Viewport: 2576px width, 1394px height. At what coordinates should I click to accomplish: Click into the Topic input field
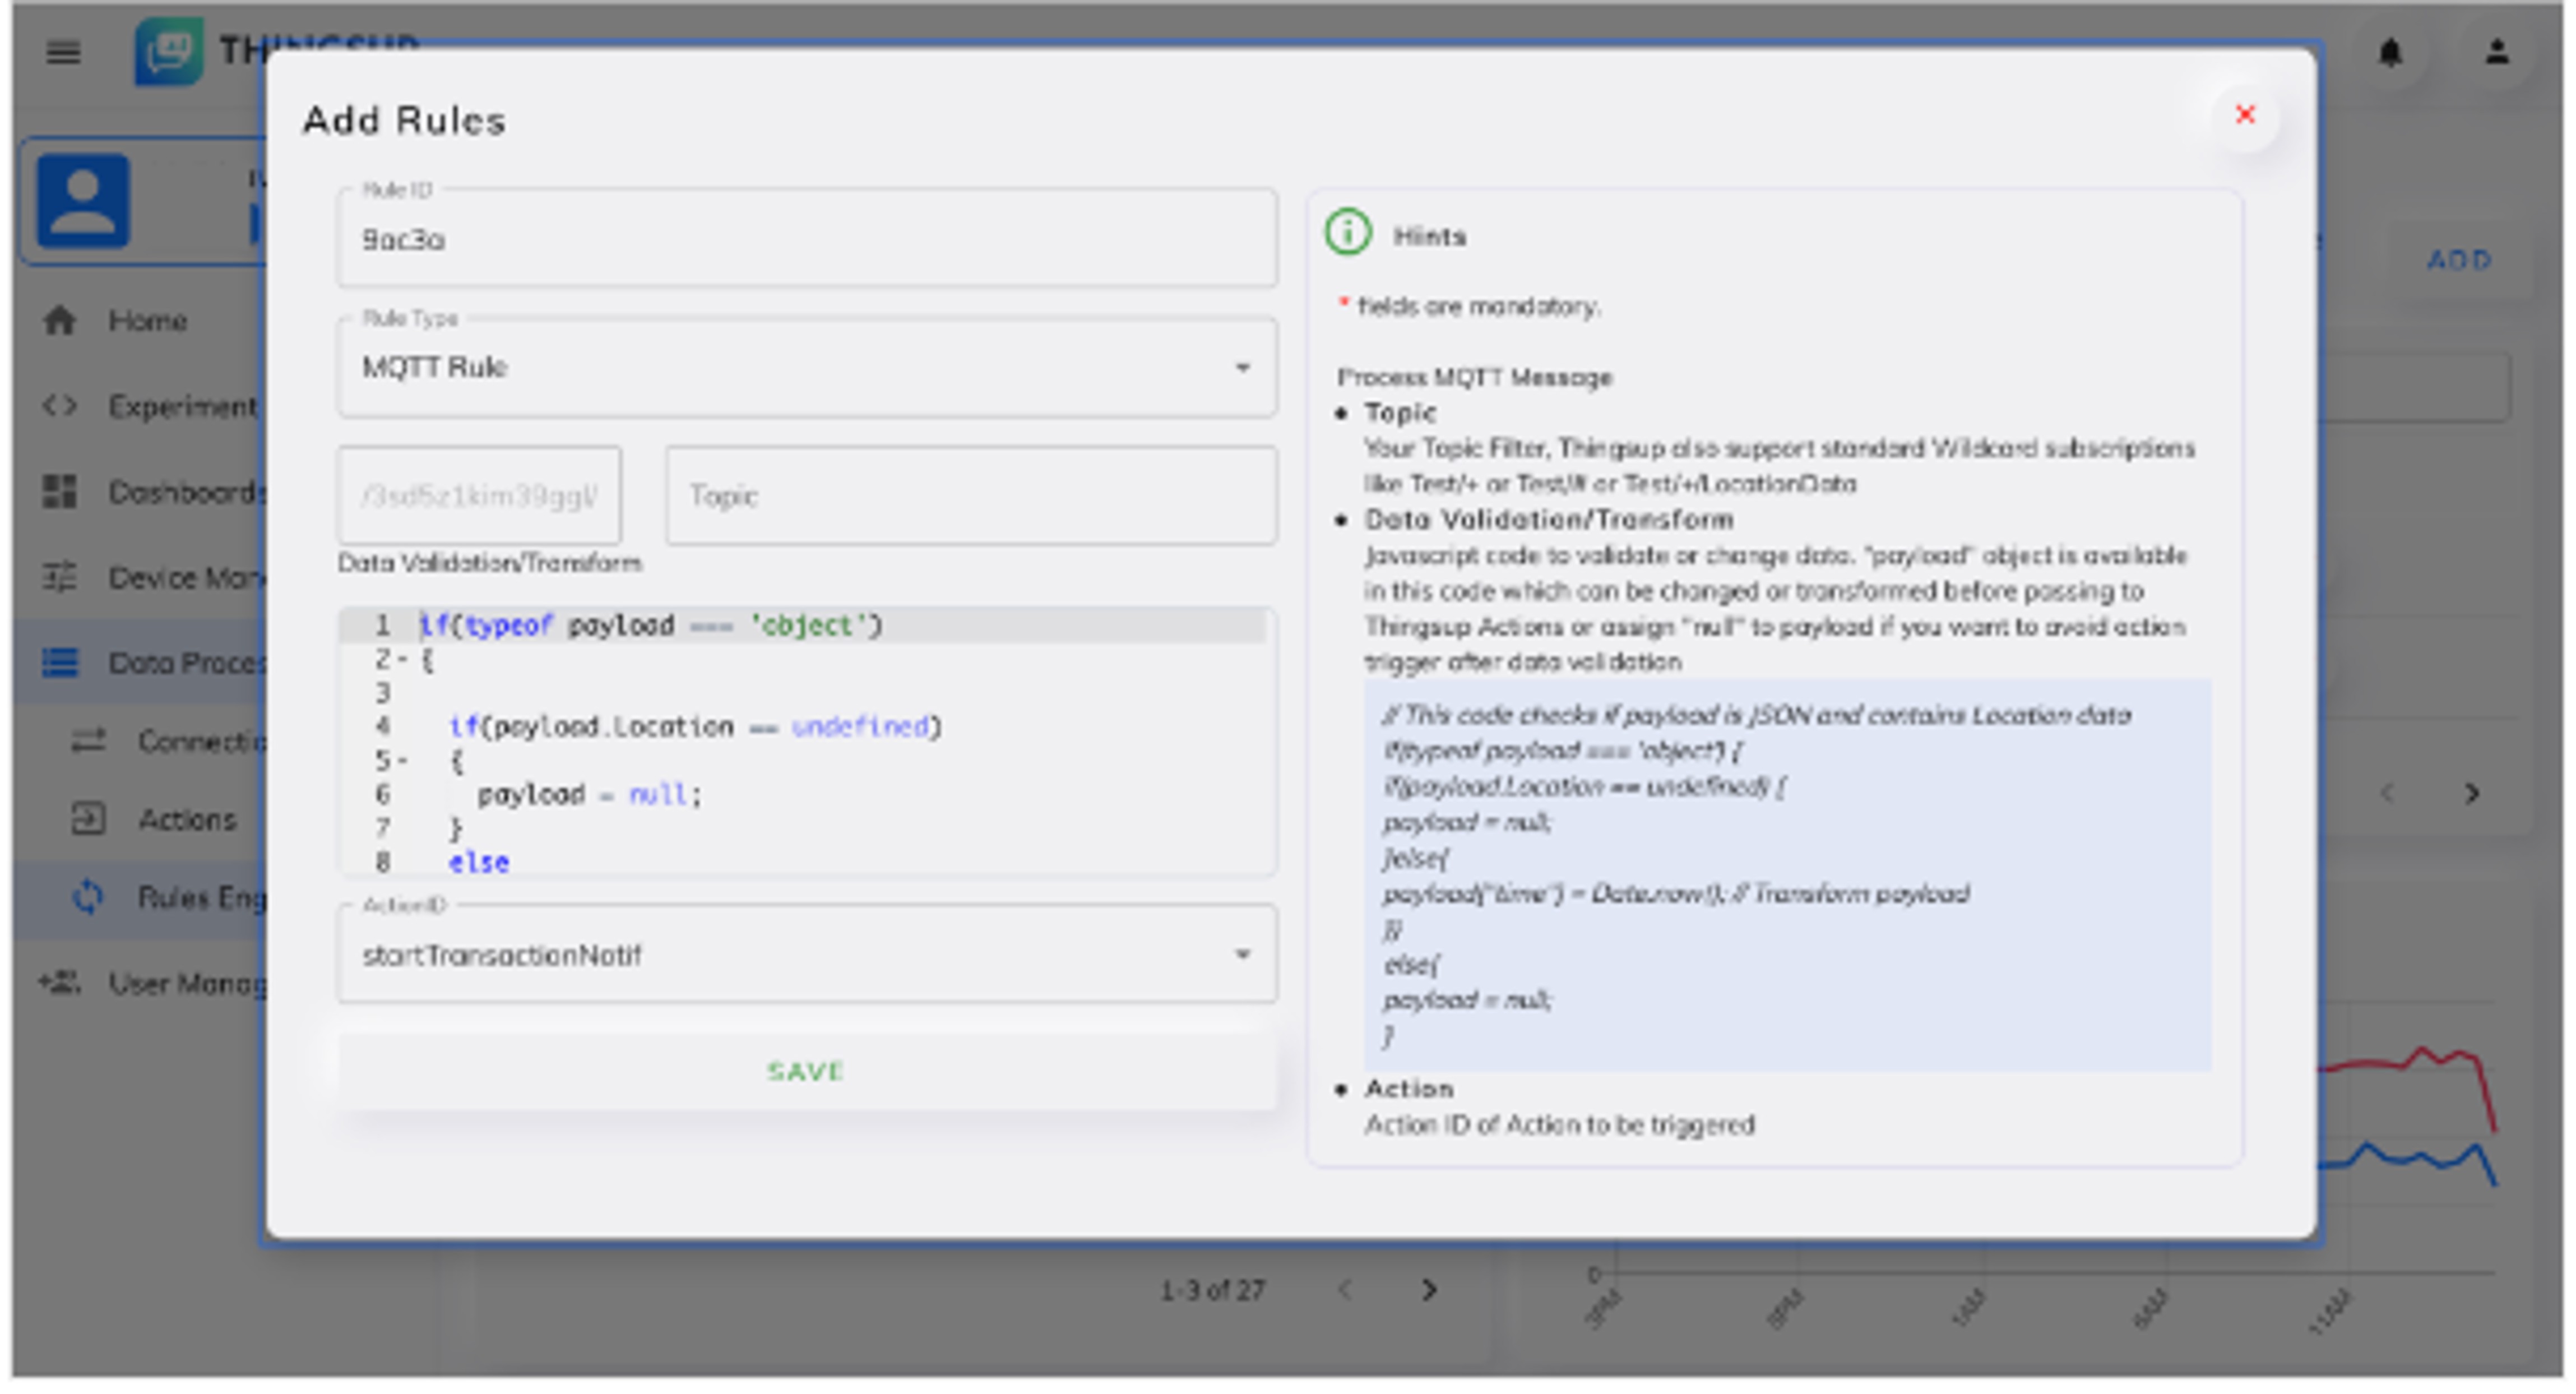point(970,496)
